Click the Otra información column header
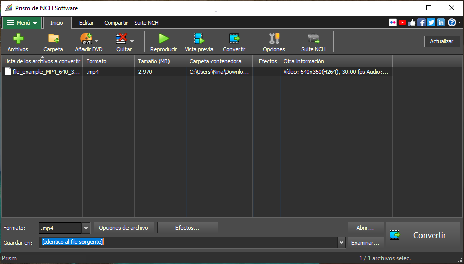Viewport: 464px width, 264px height. (x=336, y=61)
